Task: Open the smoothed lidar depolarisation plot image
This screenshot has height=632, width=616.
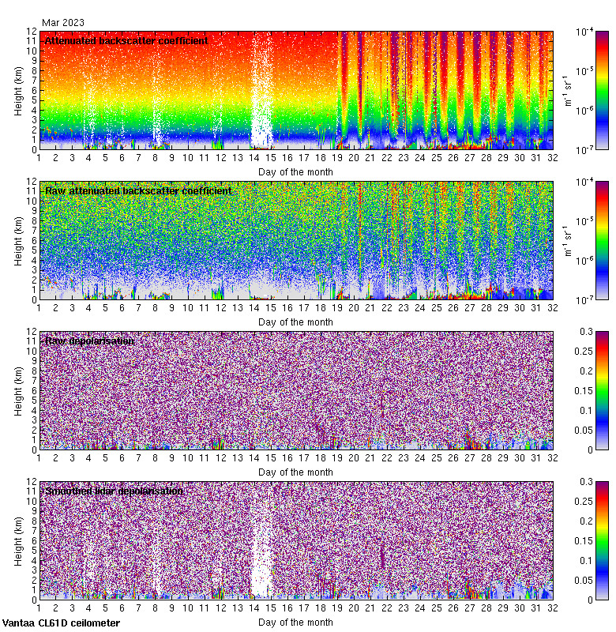Action: pyautogui.click(x=296, y=540)
